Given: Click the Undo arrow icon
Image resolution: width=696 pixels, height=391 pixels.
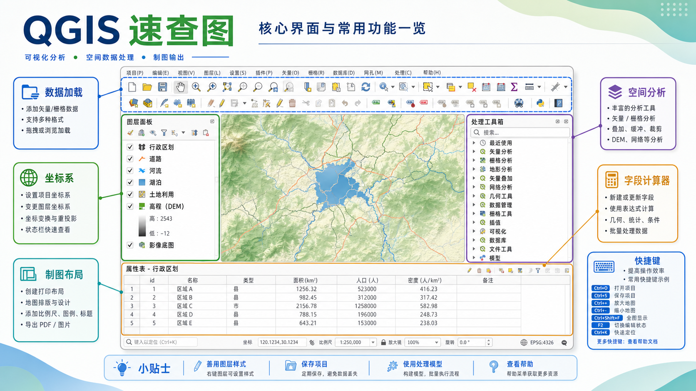Looking at the screenshot, I should 345,103.
